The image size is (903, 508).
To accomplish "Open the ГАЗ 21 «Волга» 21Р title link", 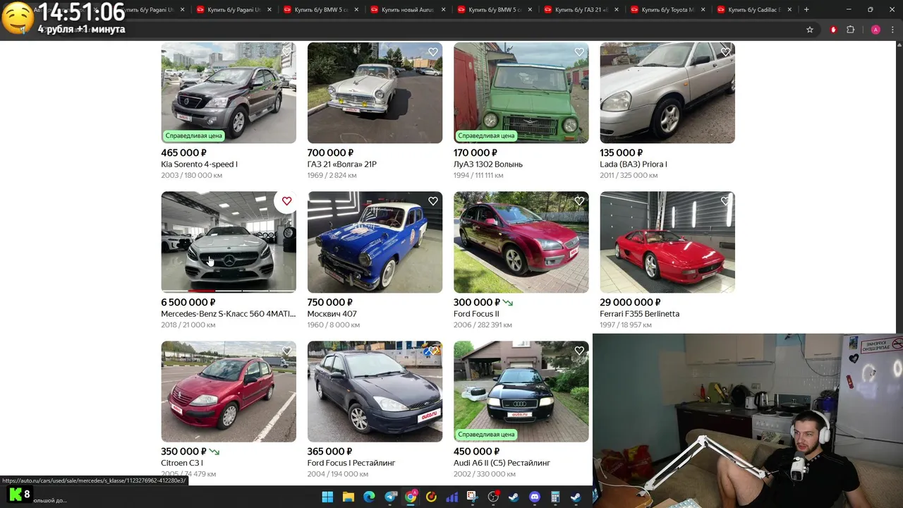I will point(342,164).
